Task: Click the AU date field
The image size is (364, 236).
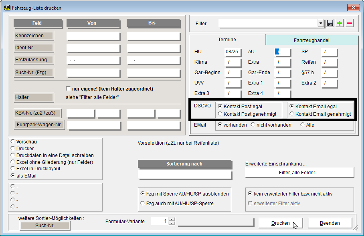Action: coord(282,52)
